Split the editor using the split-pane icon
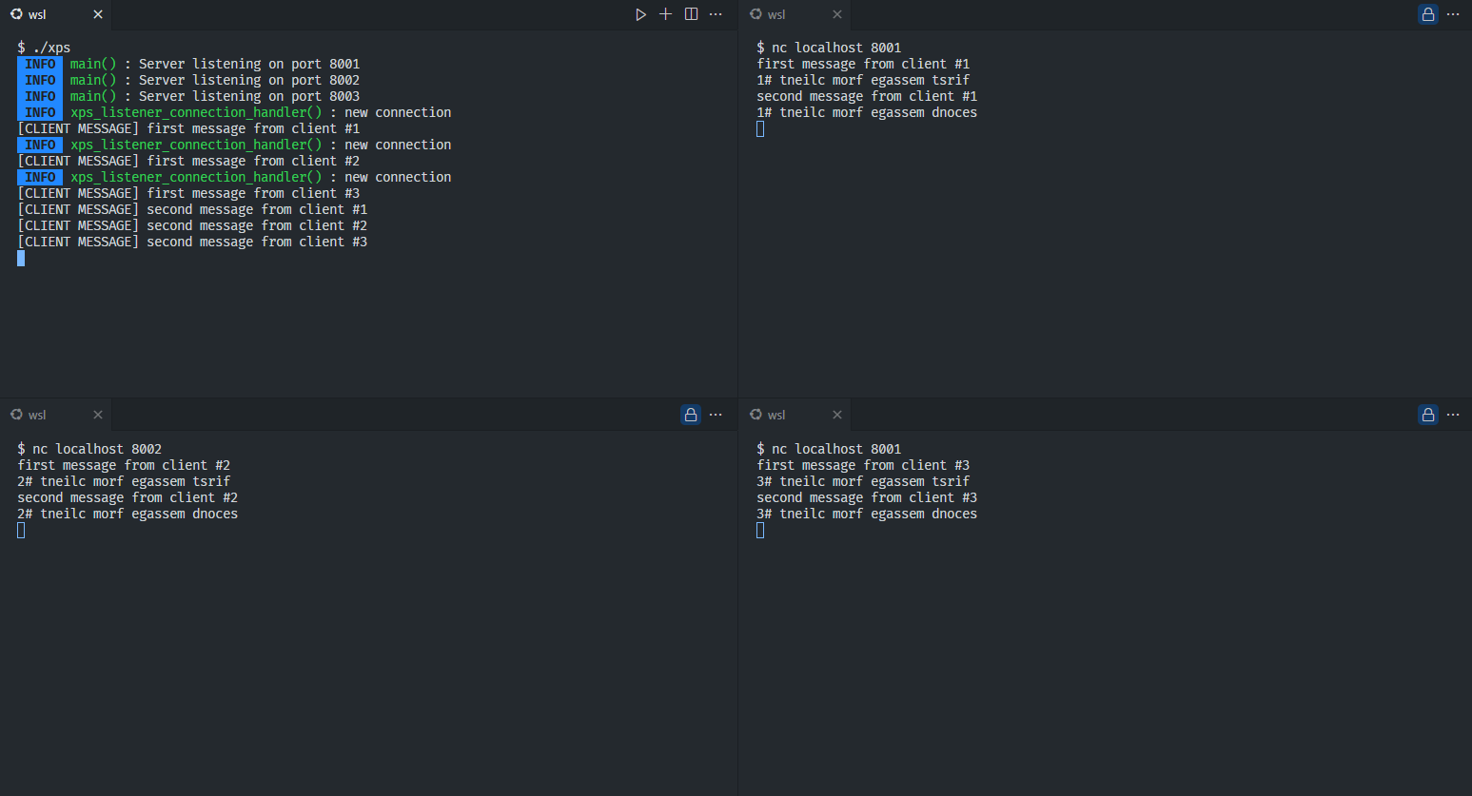This screenshot has width=1472, height=796. click(691, 14)
